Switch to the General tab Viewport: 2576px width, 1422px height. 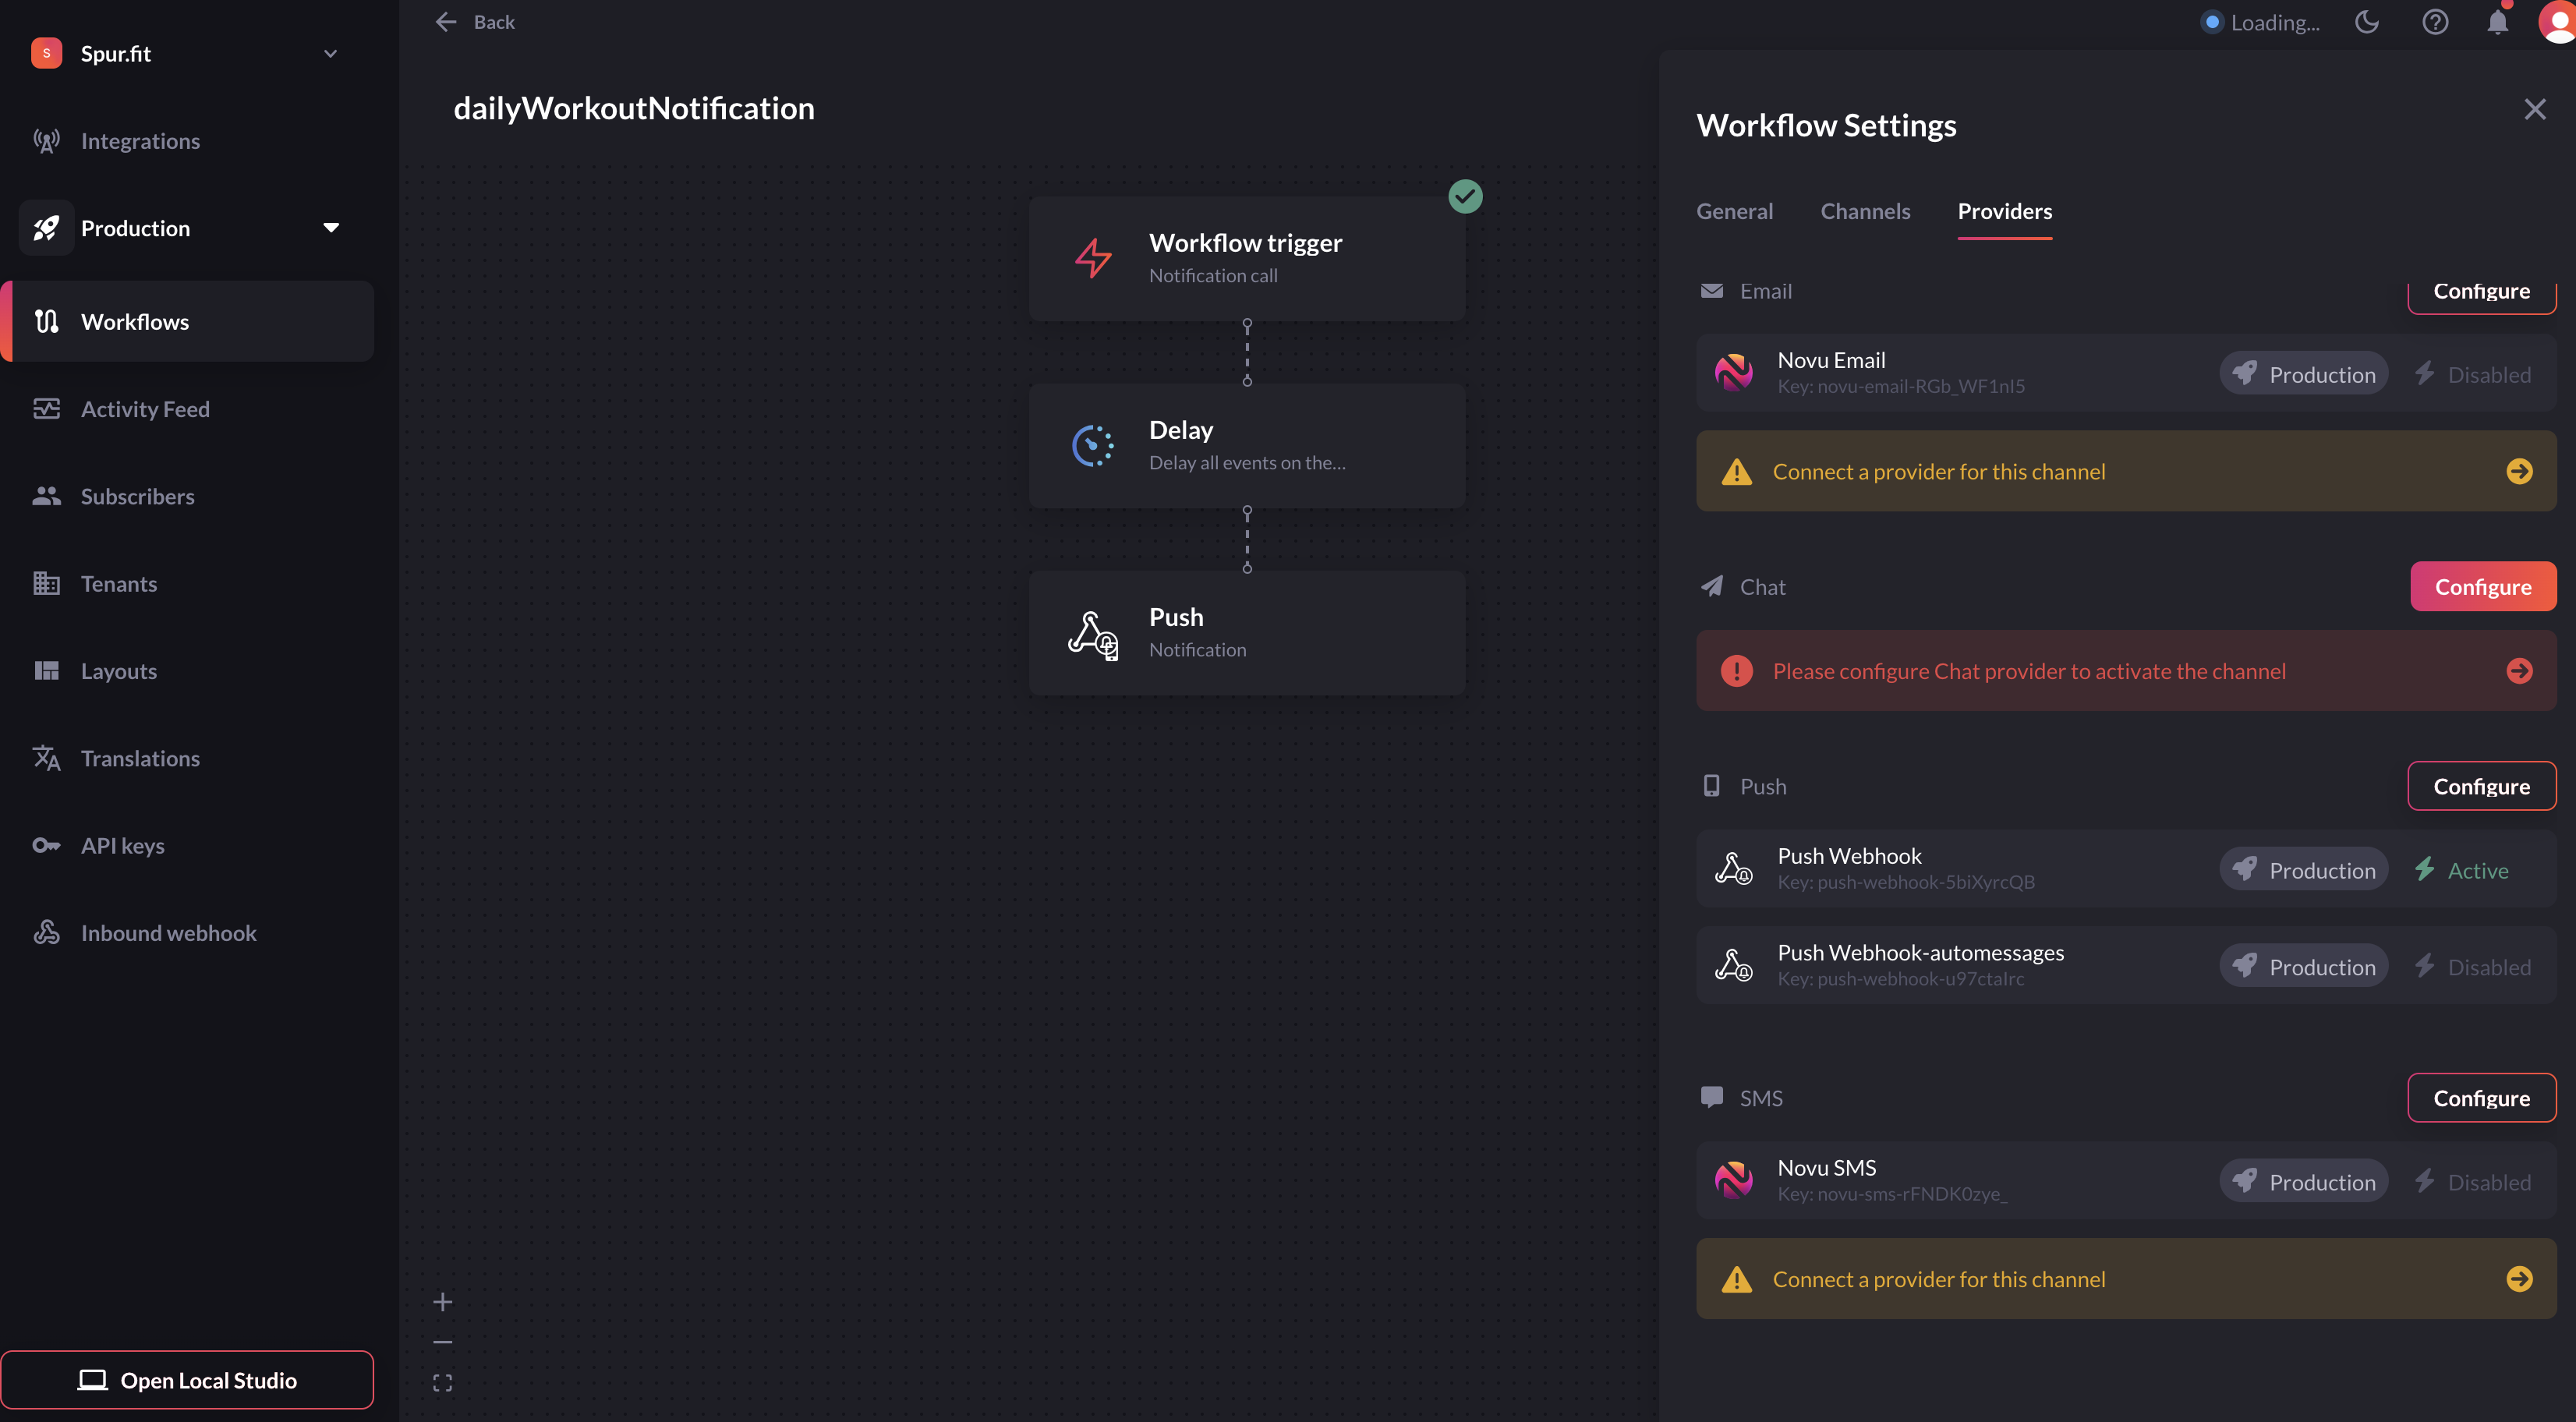1734,211
